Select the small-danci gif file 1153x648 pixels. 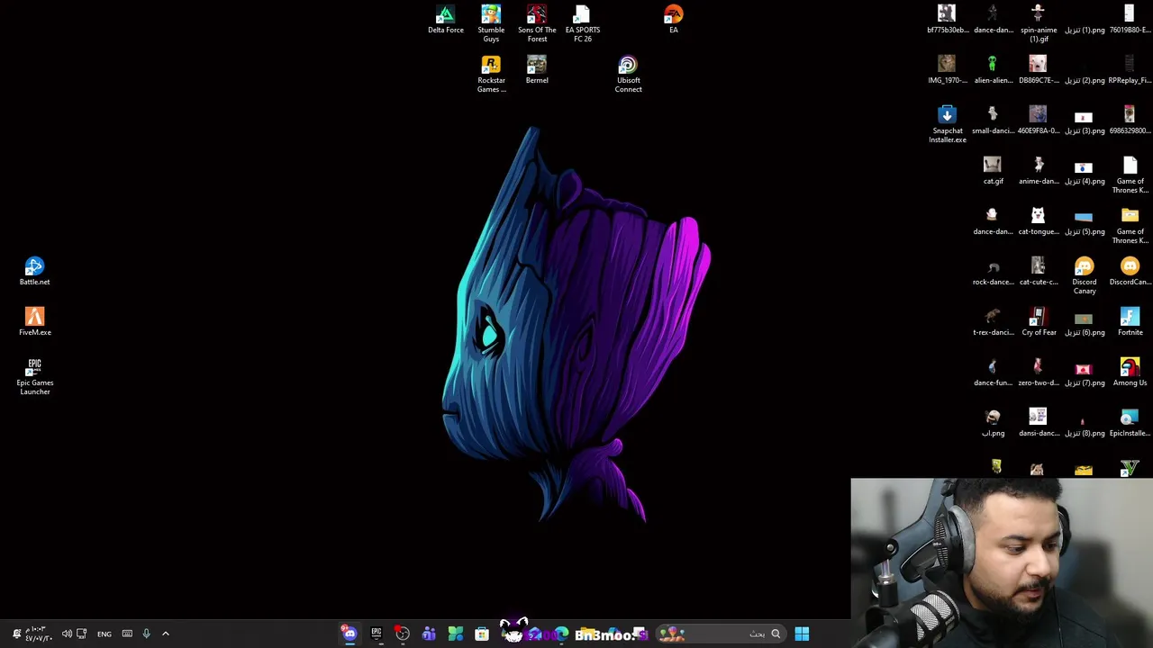pos(993,121)
